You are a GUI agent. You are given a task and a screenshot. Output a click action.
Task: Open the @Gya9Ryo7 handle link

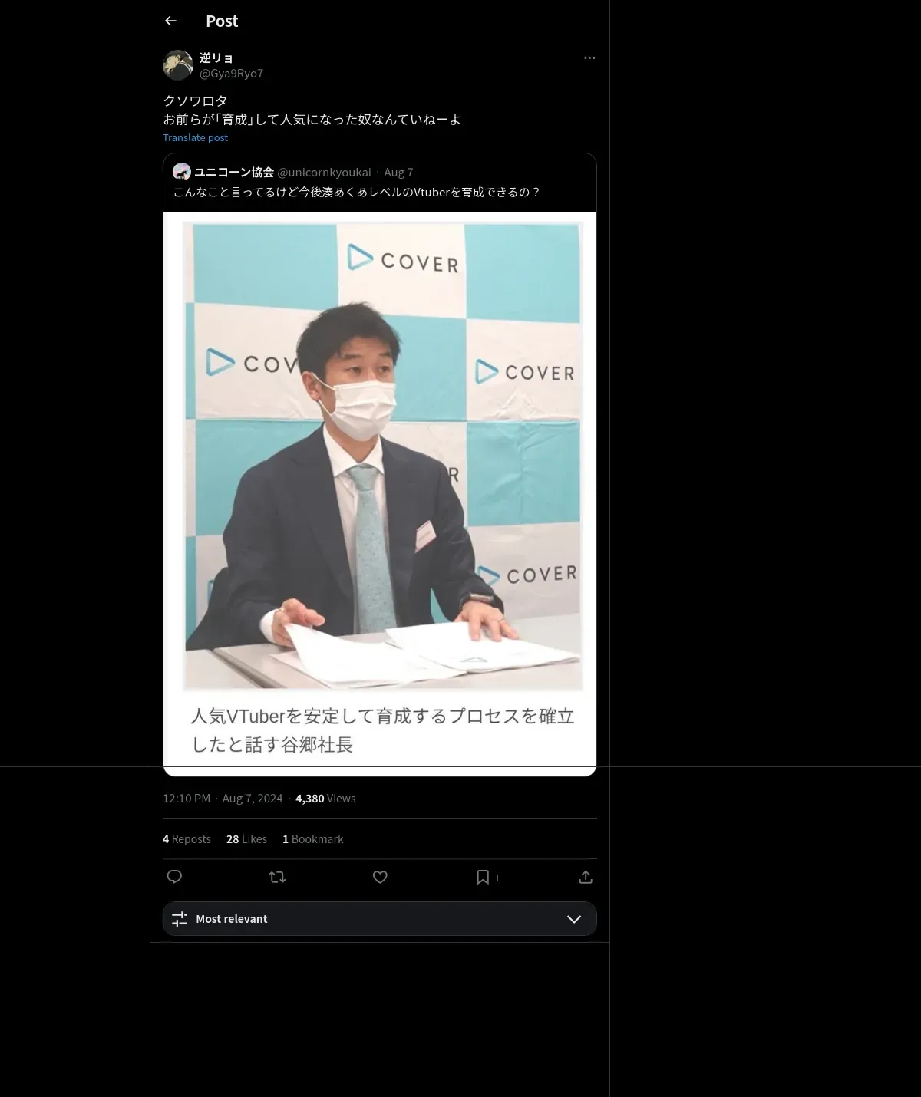tap(231, 74)
